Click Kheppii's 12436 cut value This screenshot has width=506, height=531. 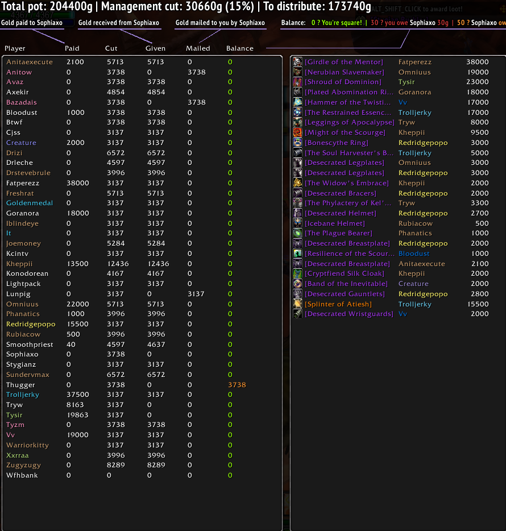[118, 263]
